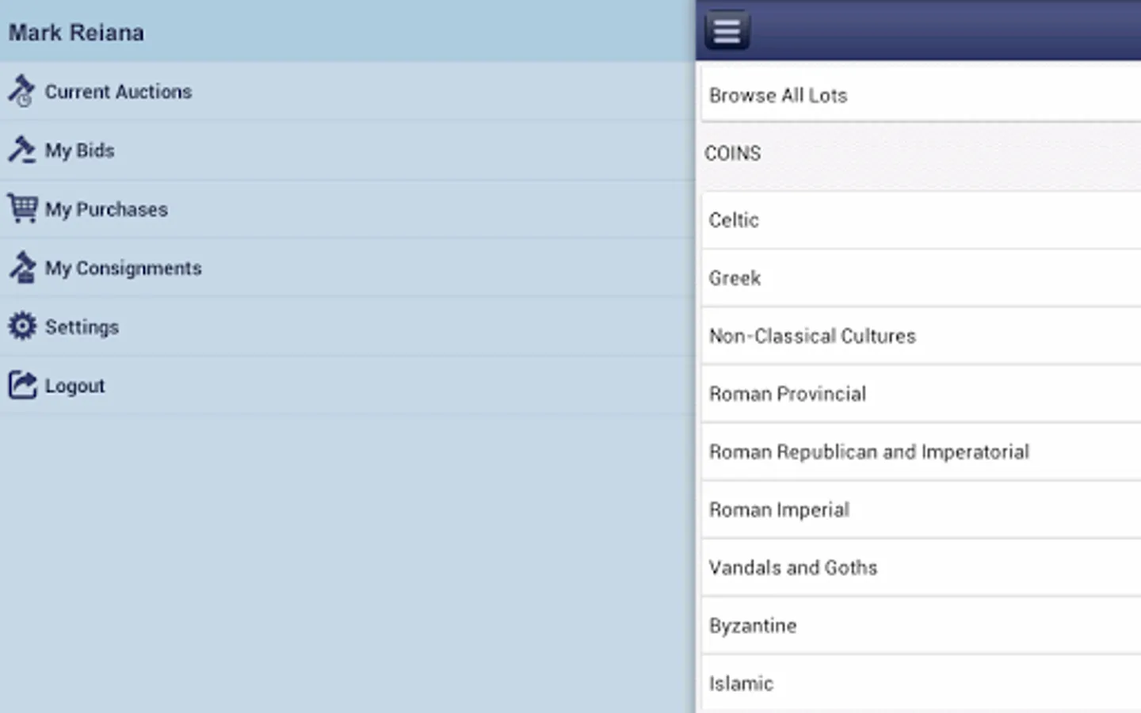Go to My Bids
This screenshot has width=1141, height=713.
(80, 151)
